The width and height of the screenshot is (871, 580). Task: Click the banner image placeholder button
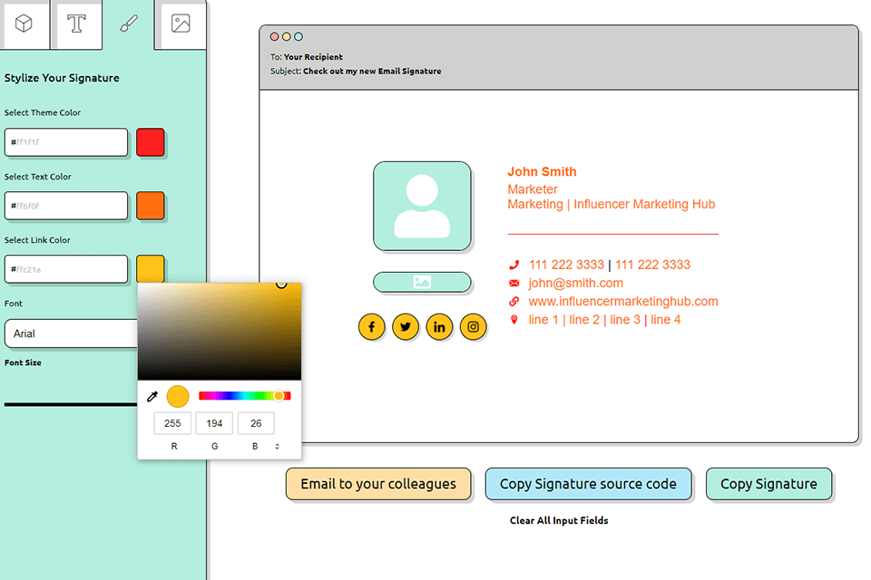point(422,282)
